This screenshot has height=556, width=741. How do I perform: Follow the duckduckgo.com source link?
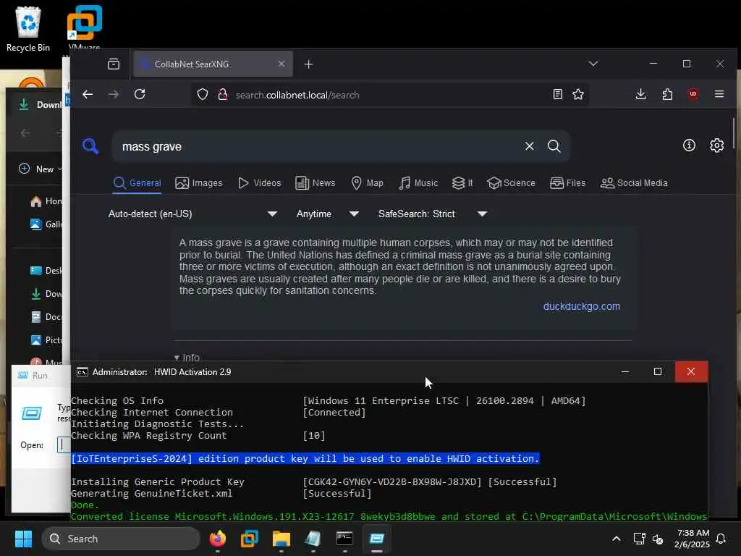(581, 306)
